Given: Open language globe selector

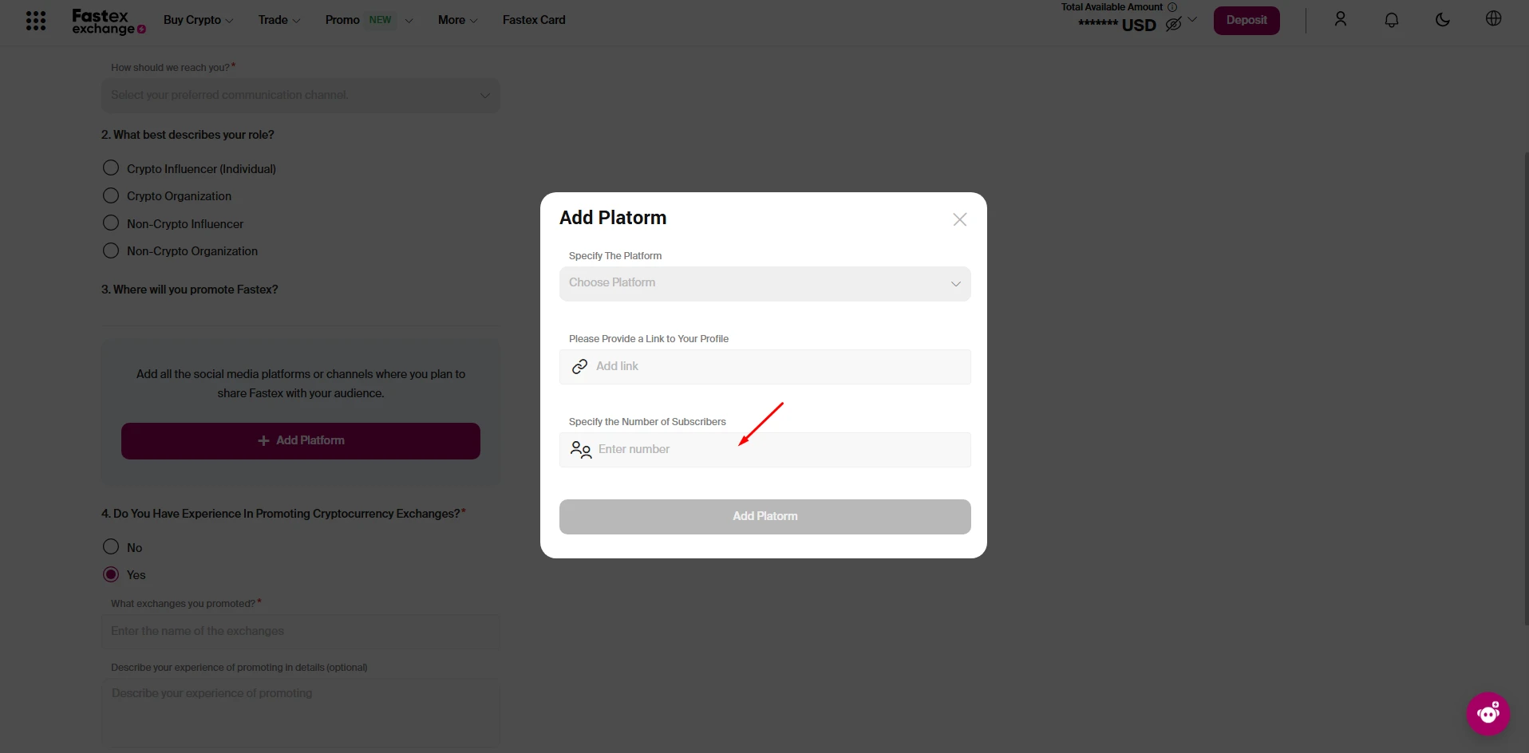Looking at the screenshot, I should coord(1493,19).
